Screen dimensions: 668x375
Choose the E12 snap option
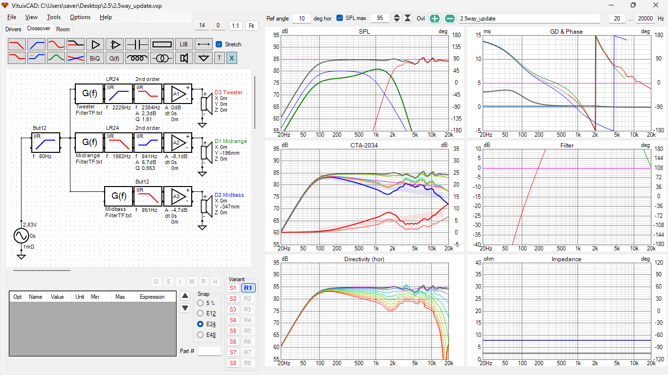pos(200,313)
